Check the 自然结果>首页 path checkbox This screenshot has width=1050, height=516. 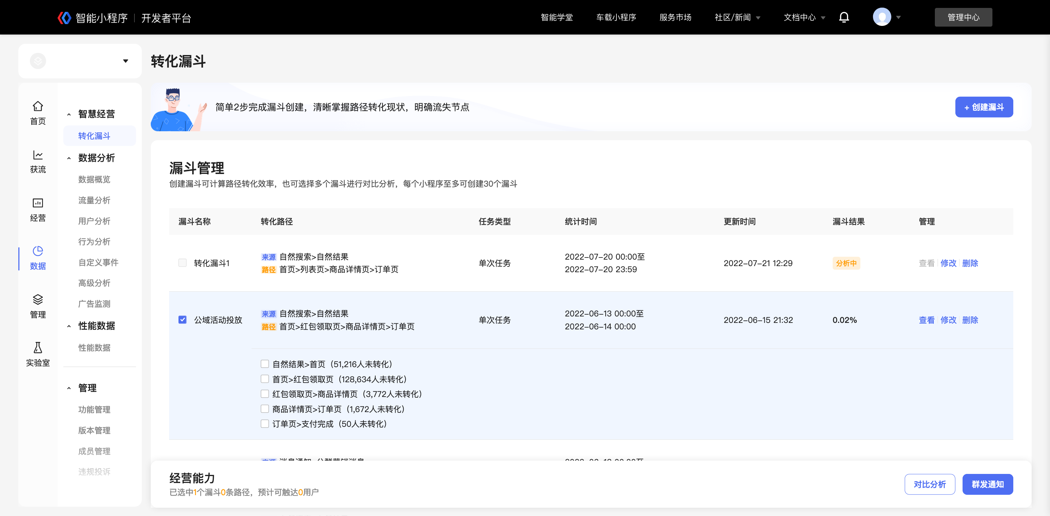point(265,364)
